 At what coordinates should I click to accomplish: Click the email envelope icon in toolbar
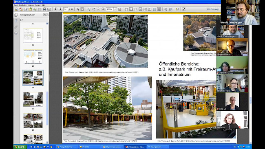coord(49,9)
